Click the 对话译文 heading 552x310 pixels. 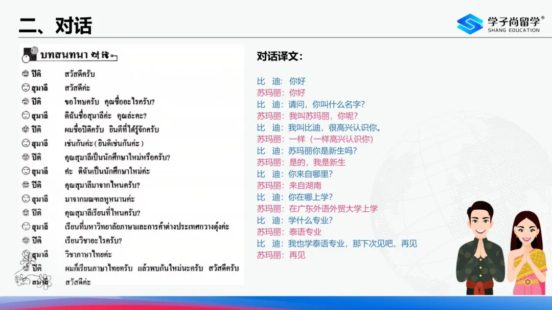coord(280,57)
